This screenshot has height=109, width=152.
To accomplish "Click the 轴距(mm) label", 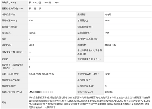I will click(7, 45).
